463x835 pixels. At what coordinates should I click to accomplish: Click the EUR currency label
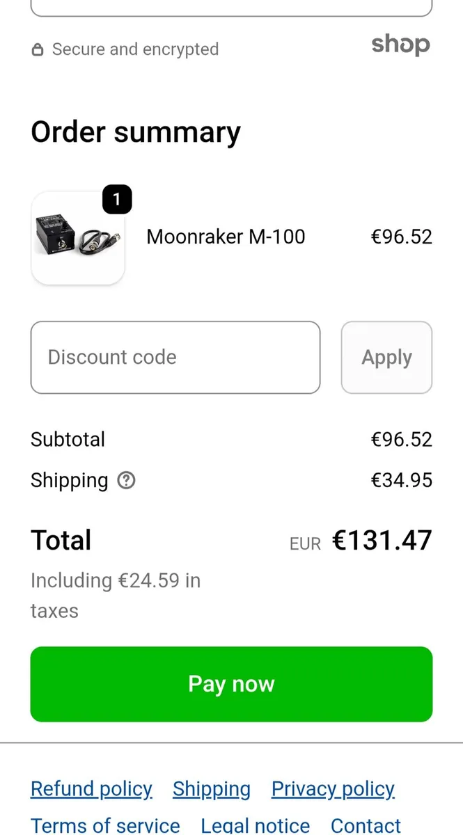pyautogui.click(x=305, y=544)
